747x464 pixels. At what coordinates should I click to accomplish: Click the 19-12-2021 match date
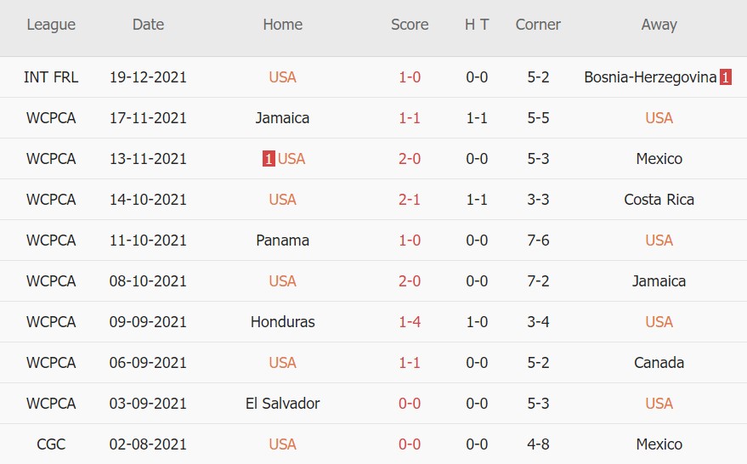coord(148,77)
